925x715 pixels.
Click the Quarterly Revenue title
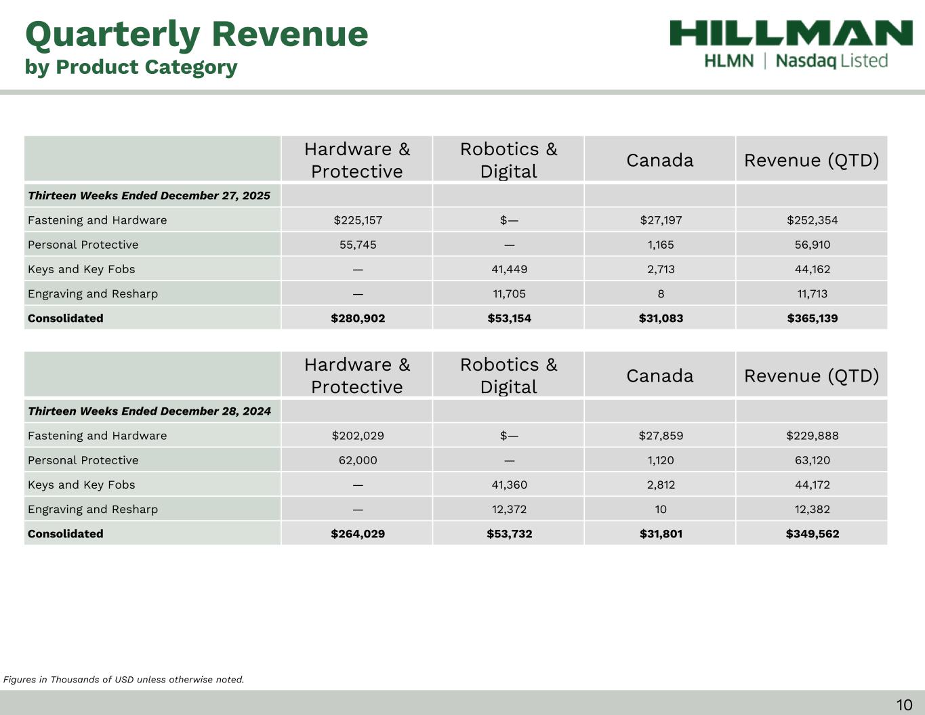click(197, 34)
